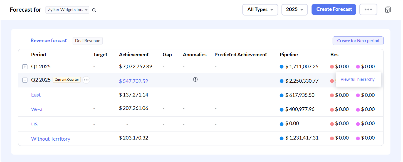This screenshot has height=162, width=403.
Task: Open the US territory link
Action: click(x=34, y=125)
